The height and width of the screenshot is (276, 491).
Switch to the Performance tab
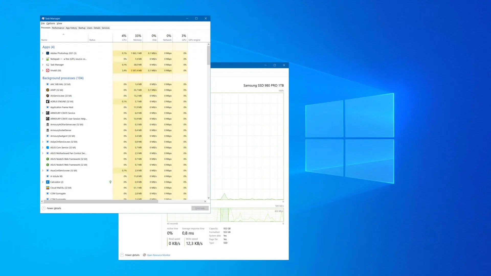pos(58,28)
